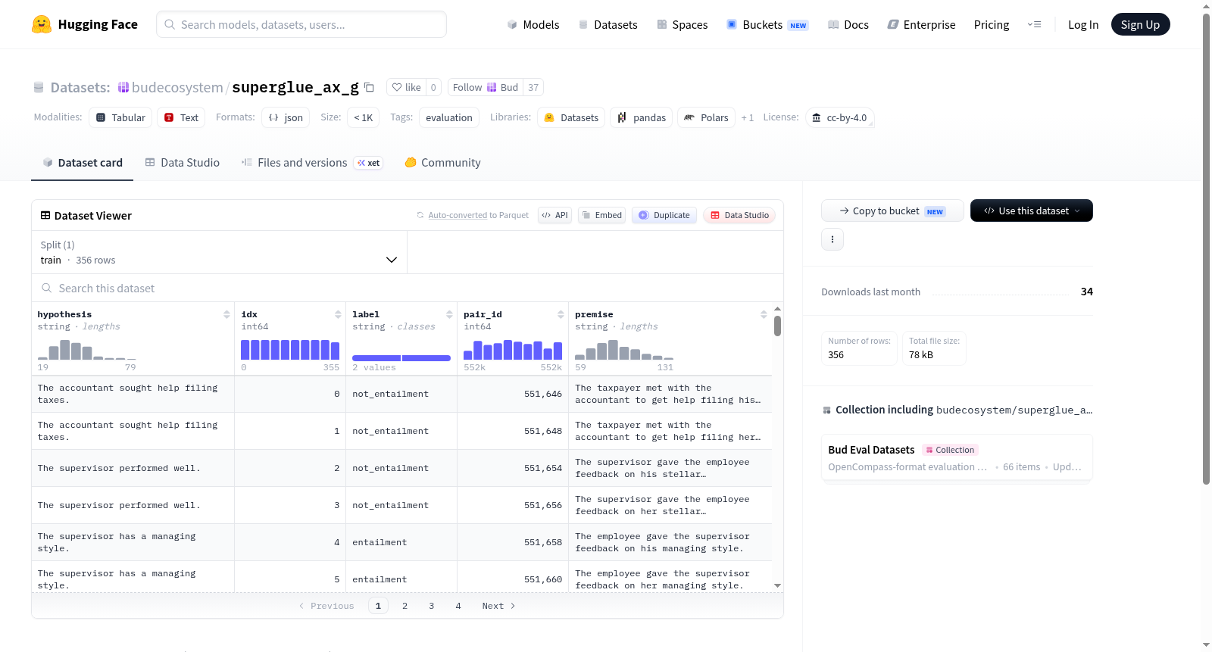Screen dimensions: 1212x652
Task: Open the dataset viewer API button
Action: (554, 215)
